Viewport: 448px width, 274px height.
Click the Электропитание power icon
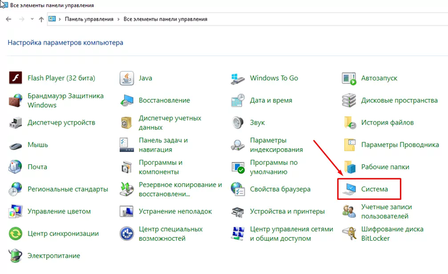pos(15,255)
